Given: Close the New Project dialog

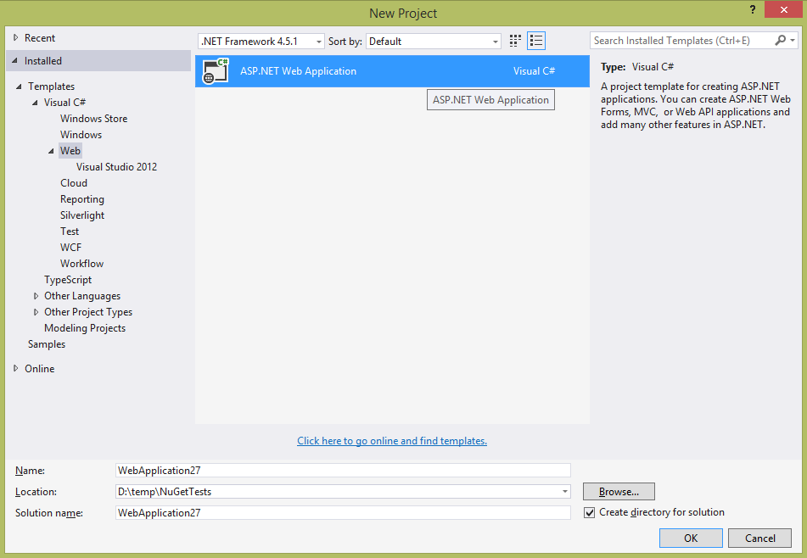Looking at the screenshot, I should 783,10.
